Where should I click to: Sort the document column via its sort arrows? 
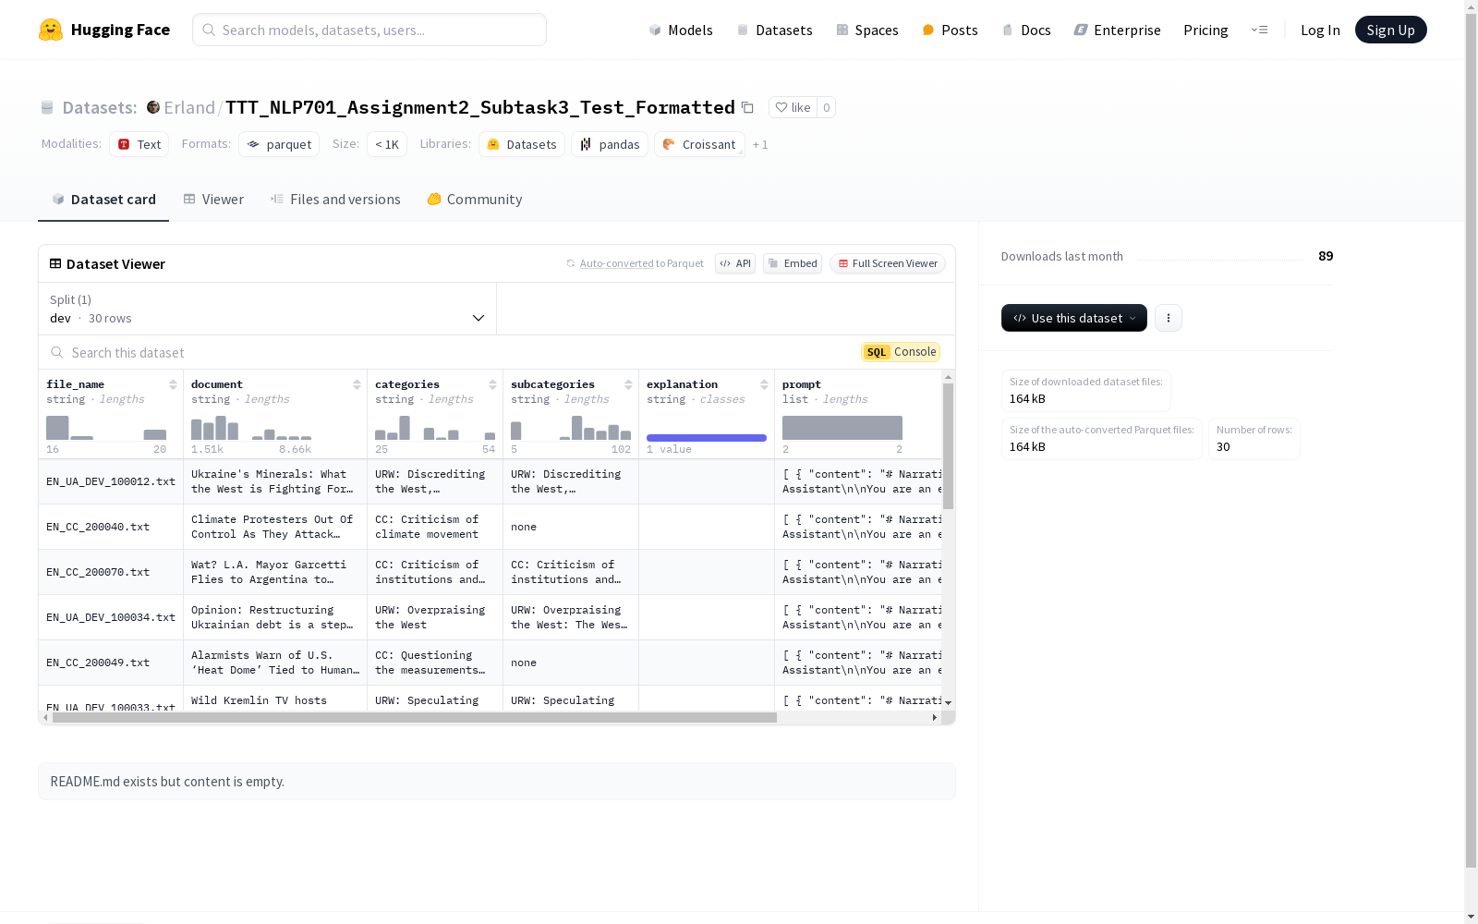point(357,384)
